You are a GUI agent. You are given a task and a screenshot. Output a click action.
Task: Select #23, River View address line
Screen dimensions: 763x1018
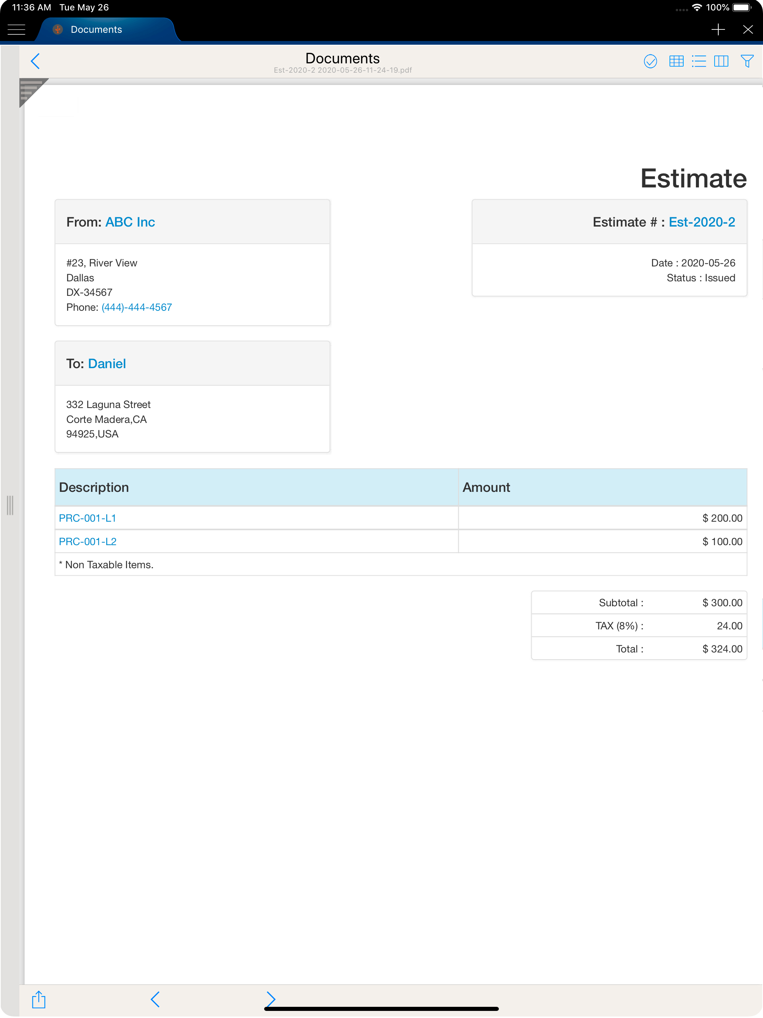tap(102, 263)
